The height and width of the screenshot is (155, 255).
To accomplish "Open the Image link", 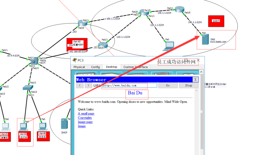I will click(x=82, y=126).
